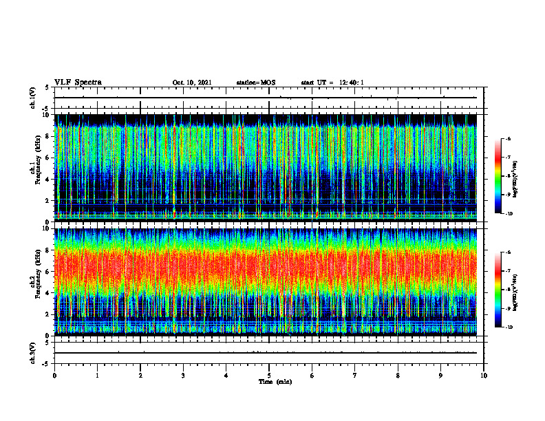
Task: Click the "4" frequency tick of ch.2 panel
Action: pyautogui.click(x=48, y=293)
